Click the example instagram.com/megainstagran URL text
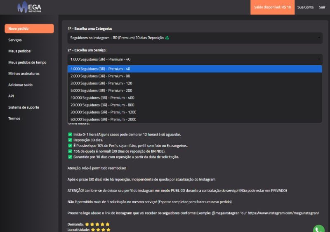The image size is (330, 232). point(283,213)
